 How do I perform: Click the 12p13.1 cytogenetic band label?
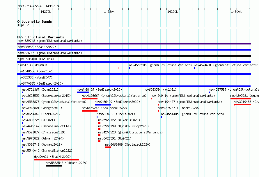click(24, 25)
